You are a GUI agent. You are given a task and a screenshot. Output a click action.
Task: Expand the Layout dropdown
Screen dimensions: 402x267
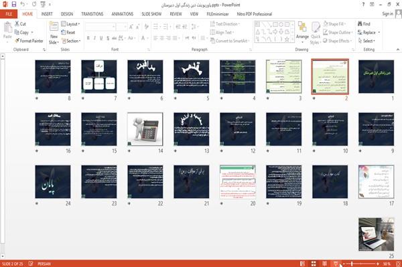click(x=70, y=24)
